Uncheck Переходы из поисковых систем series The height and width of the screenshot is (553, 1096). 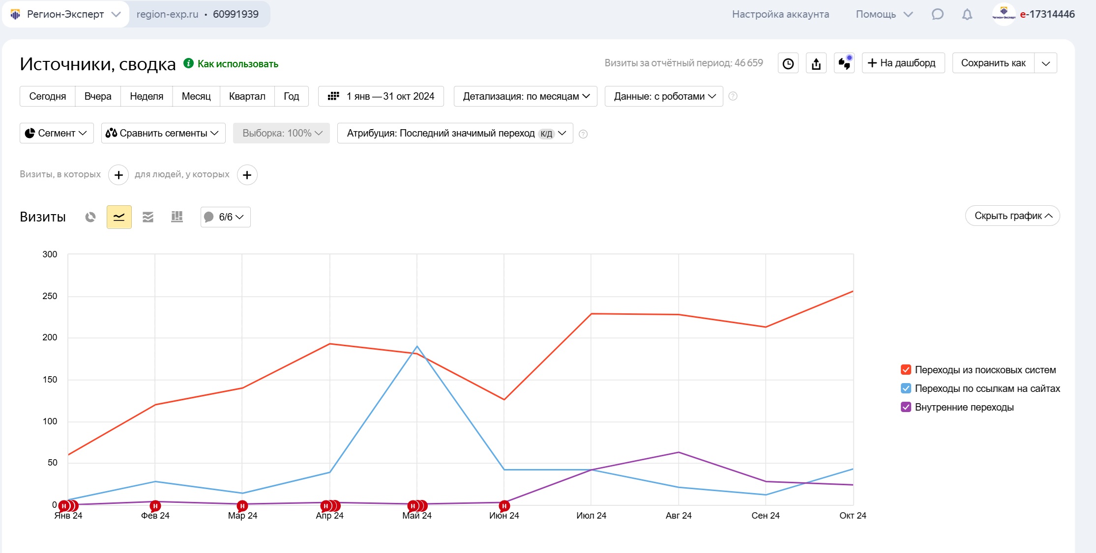coord(906,370)
